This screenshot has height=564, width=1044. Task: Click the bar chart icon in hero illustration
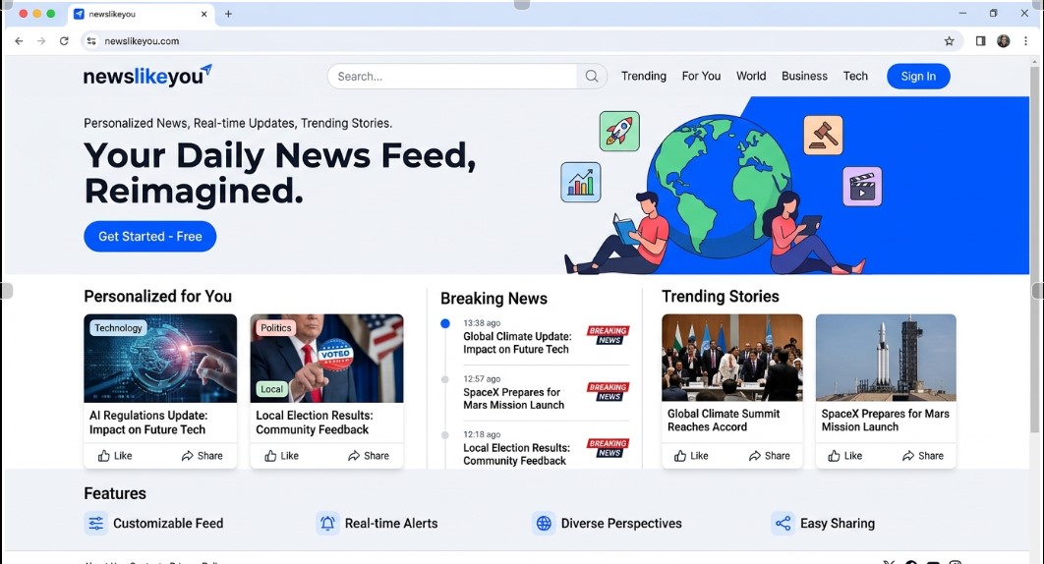click(581, 183)
